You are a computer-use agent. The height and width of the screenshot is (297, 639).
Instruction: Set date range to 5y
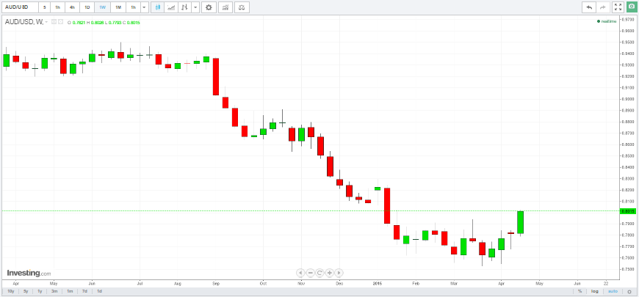(x=25, y=291)
